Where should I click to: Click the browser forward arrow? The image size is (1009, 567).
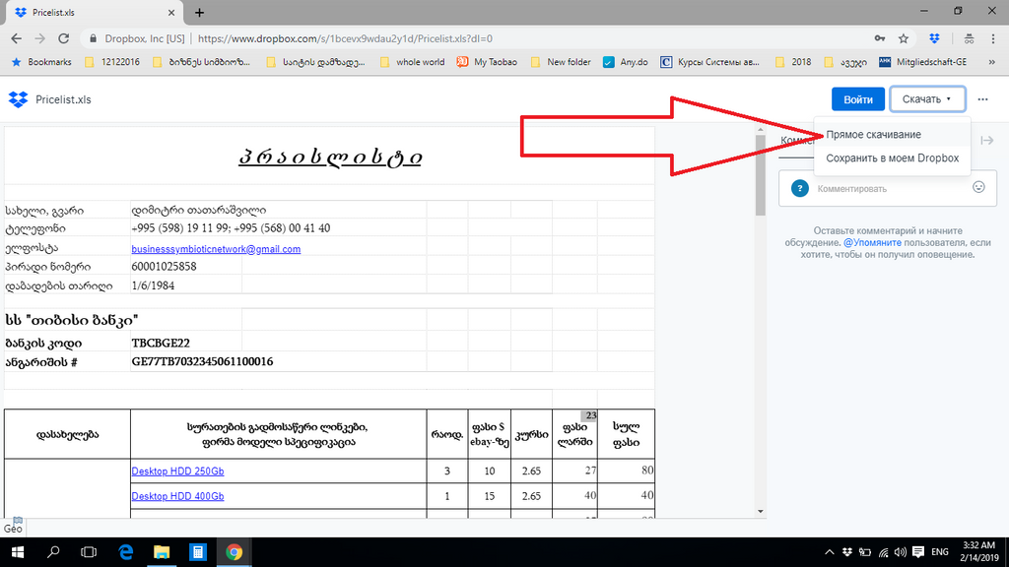point(39,38)
